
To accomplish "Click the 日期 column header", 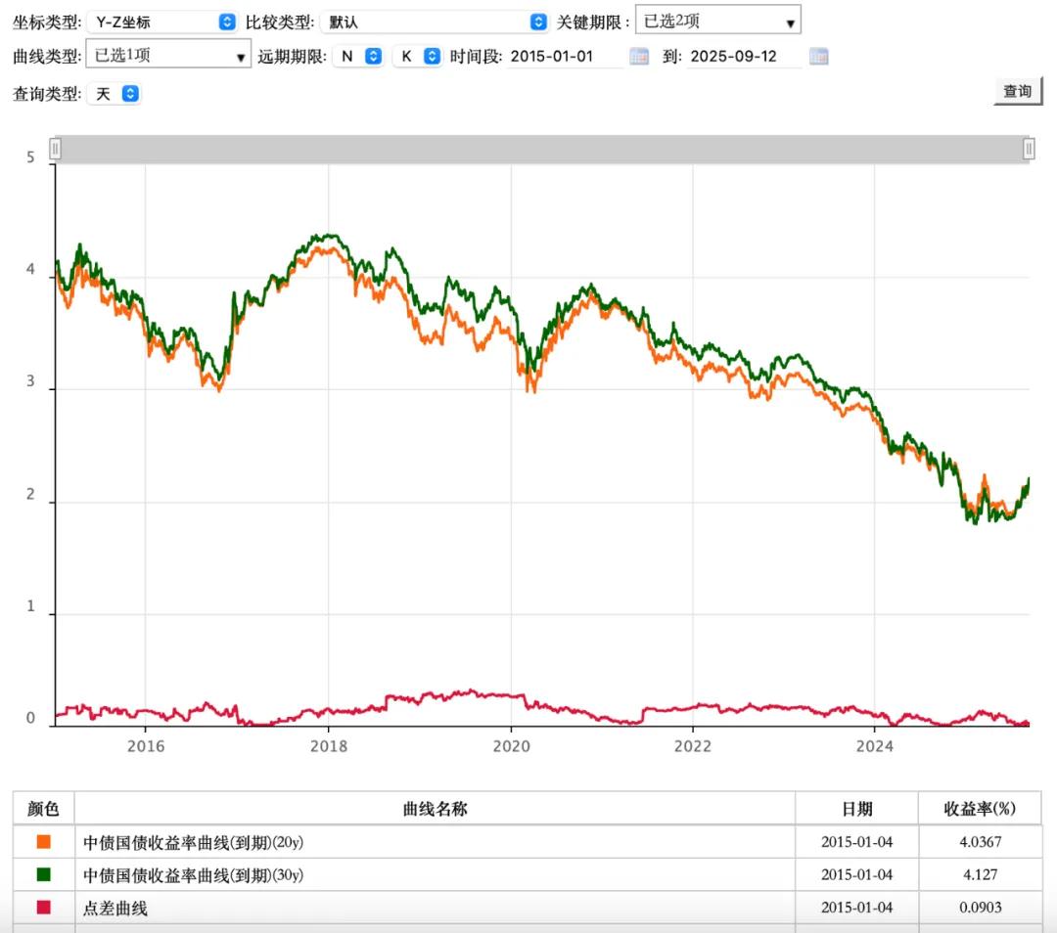I will point(855,809).
